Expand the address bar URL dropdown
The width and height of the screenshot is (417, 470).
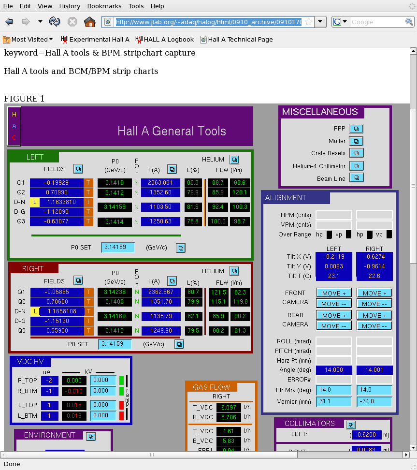point(320,22)
